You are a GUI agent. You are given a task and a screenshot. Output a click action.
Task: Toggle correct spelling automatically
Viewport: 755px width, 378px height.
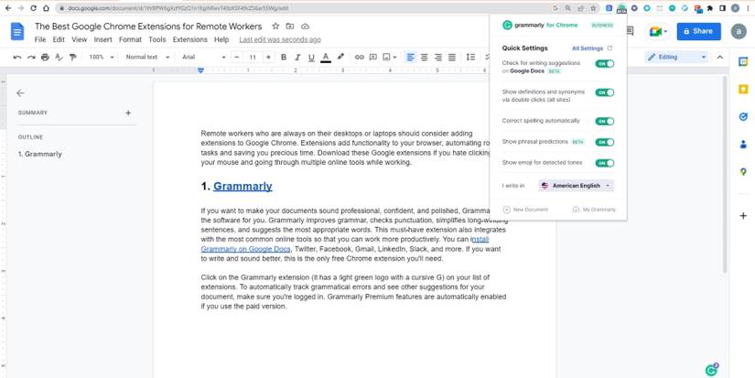605,122
